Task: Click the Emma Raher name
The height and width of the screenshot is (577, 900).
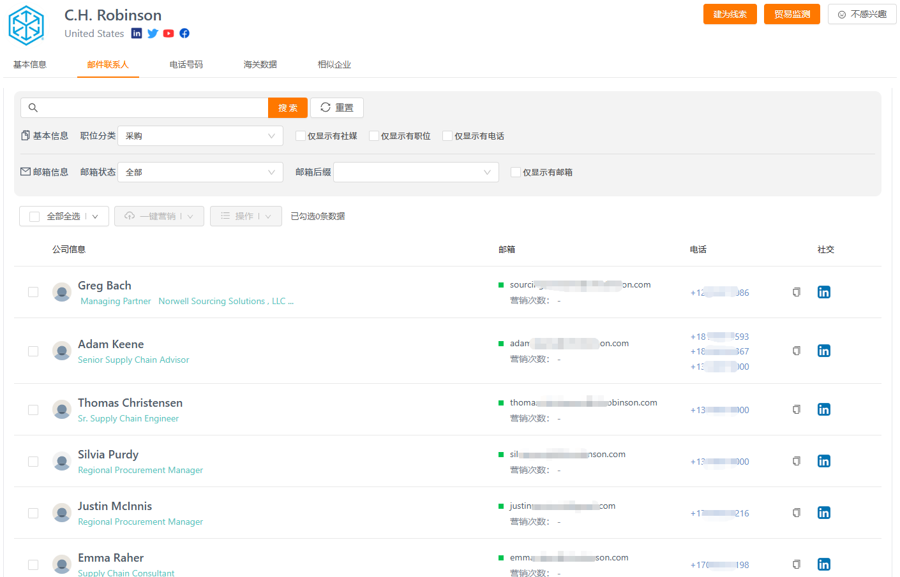Action: pyautogui.click(x=111, y=558)
